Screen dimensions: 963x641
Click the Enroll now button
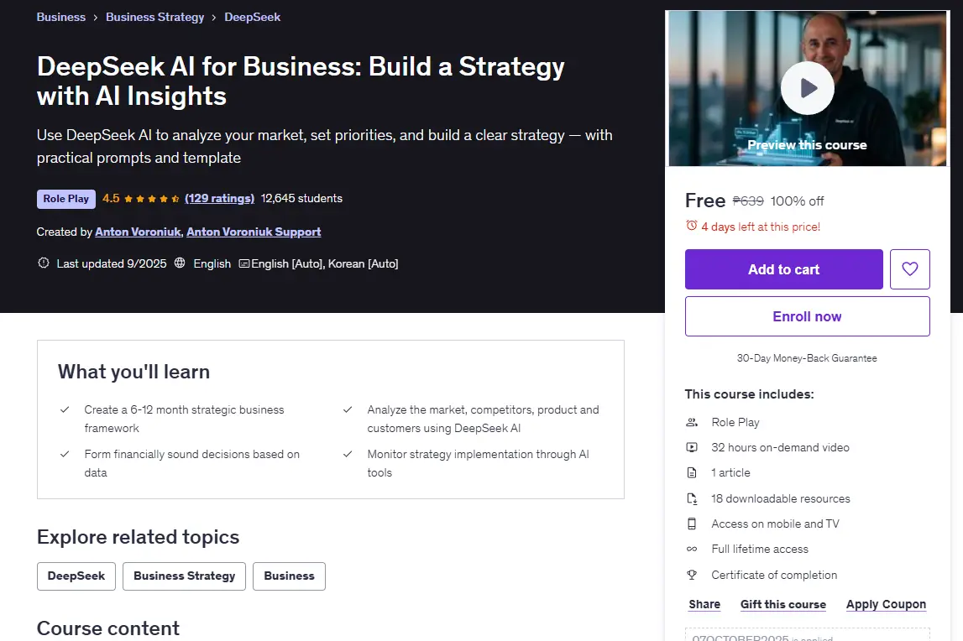pyautogui.click(x=807, y=316)
